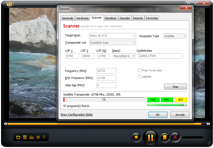Switch to the Generale tab
The width and height of the screenshot is (213, 148).
click(x=68, y=18)
